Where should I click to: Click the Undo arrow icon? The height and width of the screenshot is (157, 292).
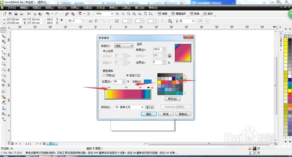point(48,14)
